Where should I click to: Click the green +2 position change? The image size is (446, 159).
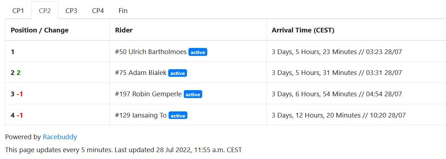(x=18, y=73)
